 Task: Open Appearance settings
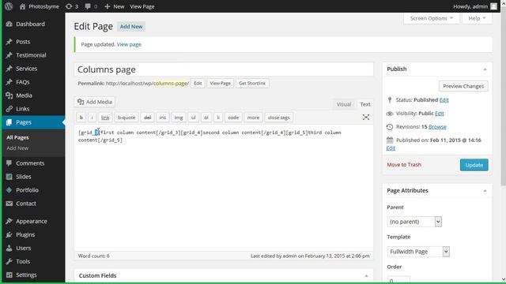click(32, 221)
